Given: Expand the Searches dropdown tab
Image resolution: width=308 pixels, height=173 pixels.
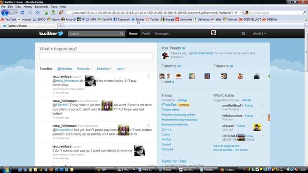Looking at the screenshot, I should coord(104,69).
